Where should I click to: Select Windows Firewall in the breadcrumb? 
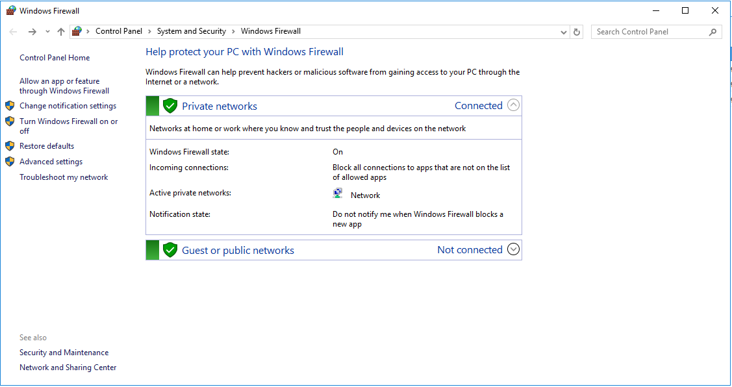click(x=271, y=31)
